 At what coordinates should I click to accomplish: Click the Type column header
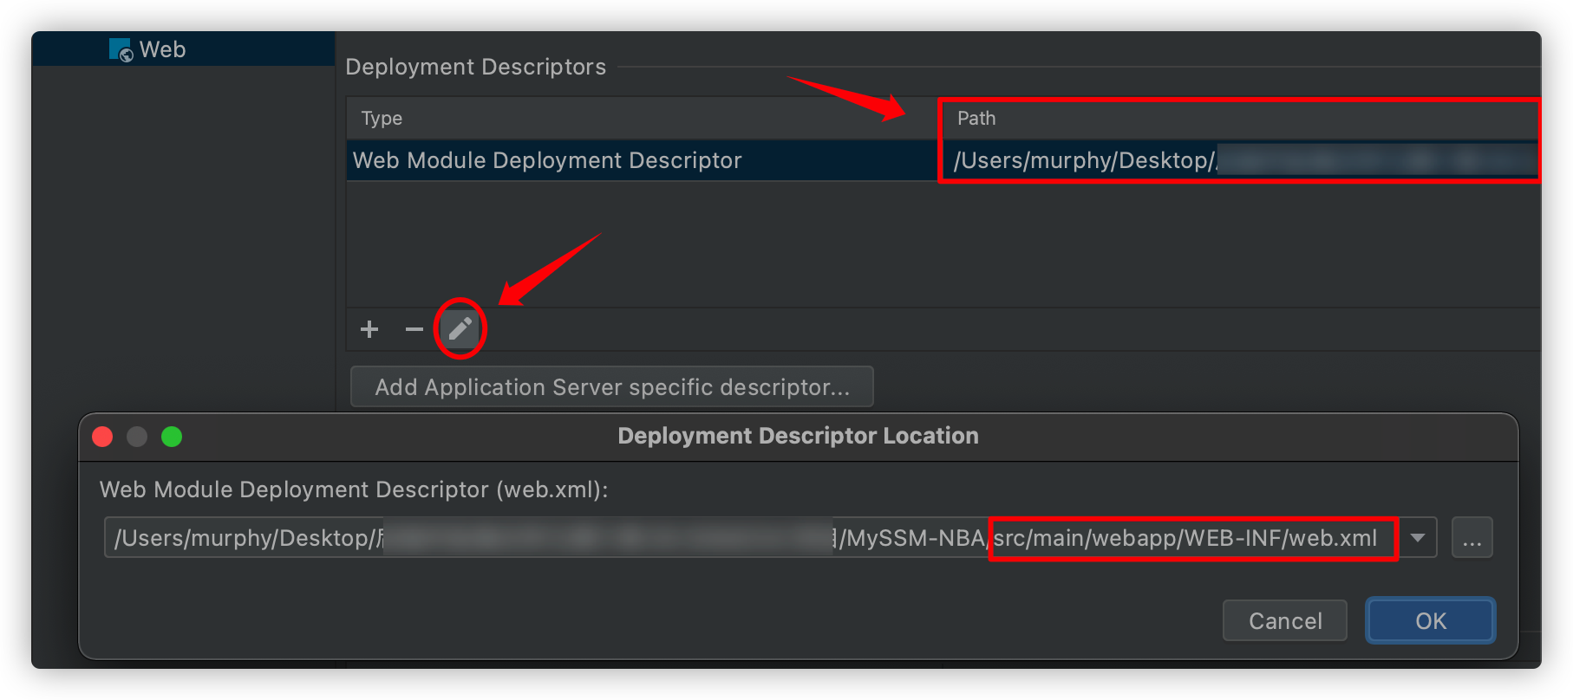(642, 118)
